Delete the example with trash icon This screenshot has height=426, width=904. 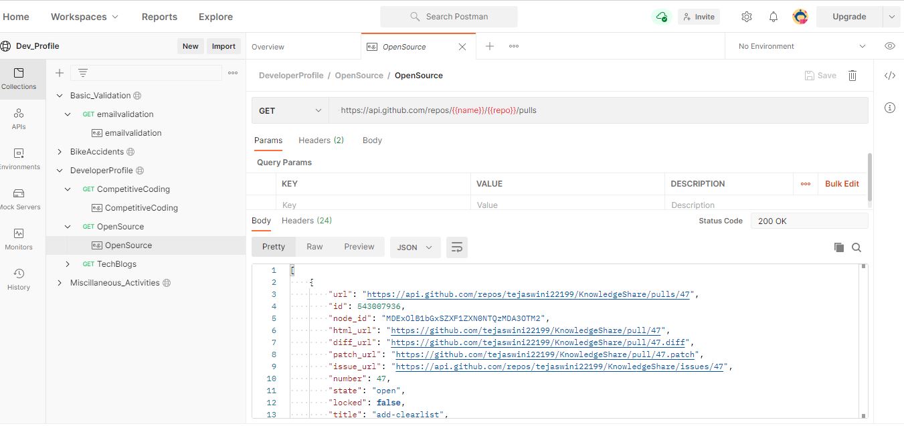tap(852, 76)
